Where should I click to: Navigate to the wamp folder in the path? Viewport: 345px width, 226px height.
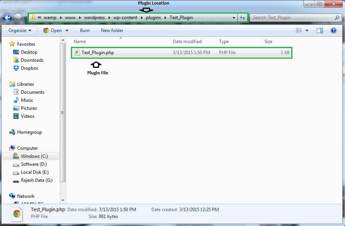[x=50, y=18]
